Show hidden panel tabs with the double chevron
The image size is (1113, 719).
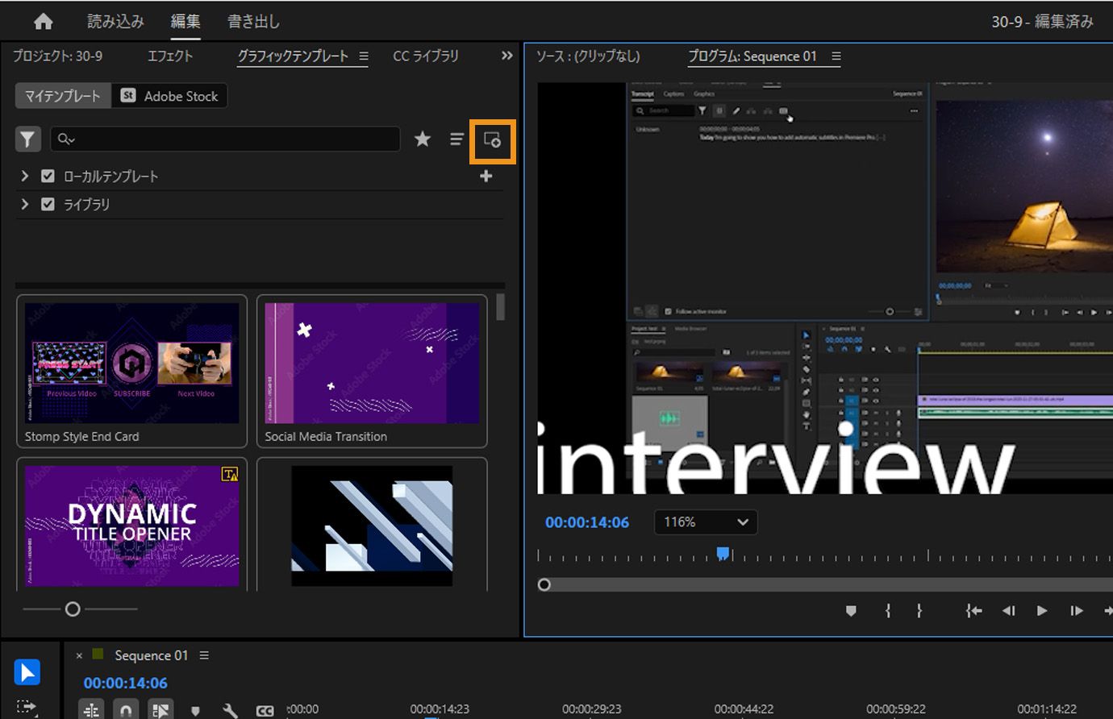(x=506, y=56)
